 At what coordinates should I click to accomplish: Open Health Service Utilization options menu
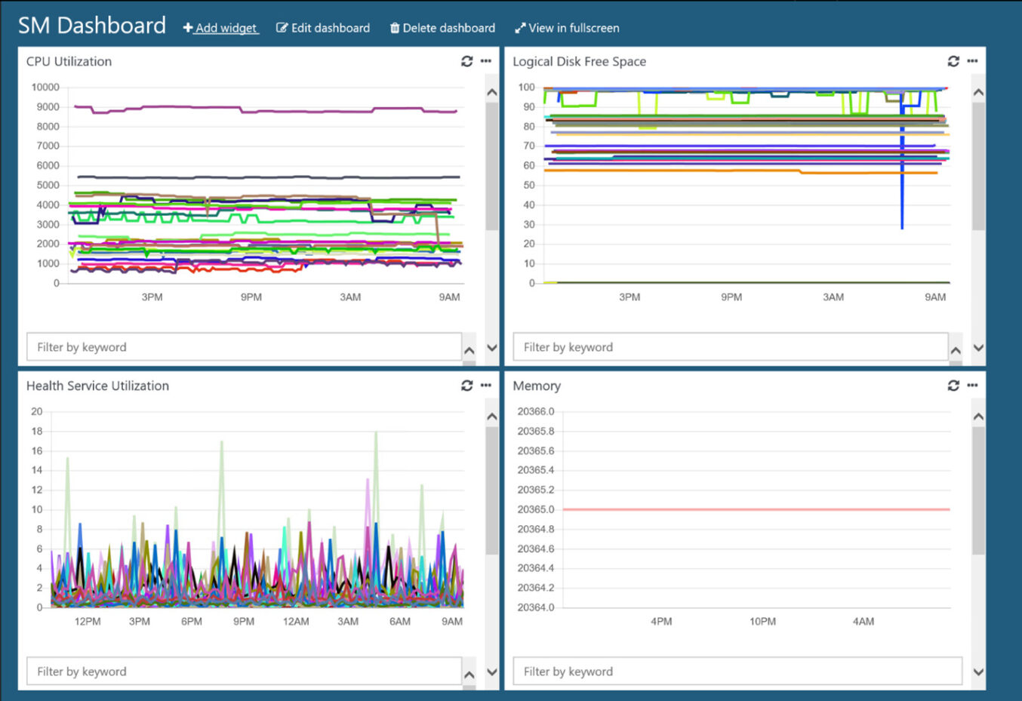[486, 386]
